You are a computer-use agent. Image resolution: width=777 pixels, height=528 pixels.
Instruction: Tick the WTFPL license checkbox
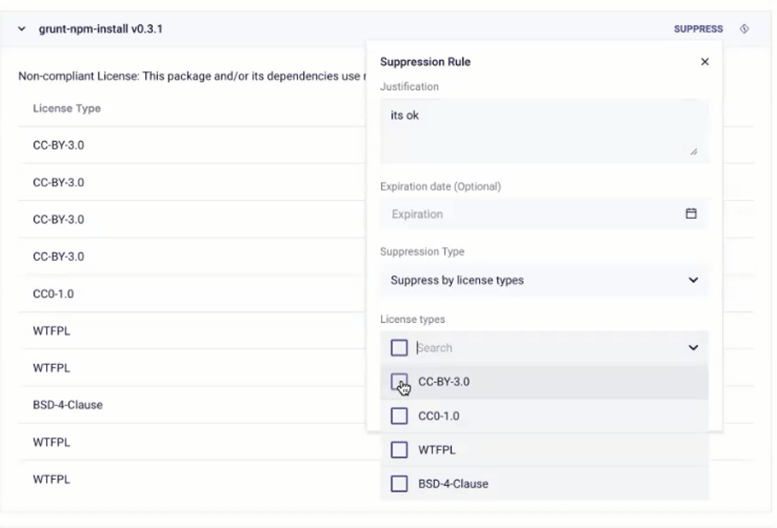click(399, 450)
